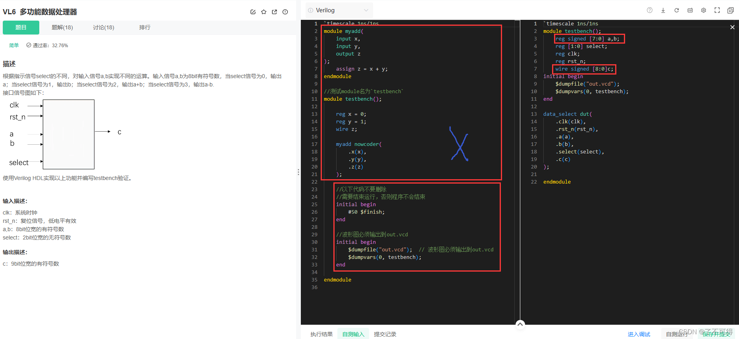The image size is (739, 339).
Task: Click 'reg signed [7:0] a,b;' in right pane
Action: (x=587, y=39)
